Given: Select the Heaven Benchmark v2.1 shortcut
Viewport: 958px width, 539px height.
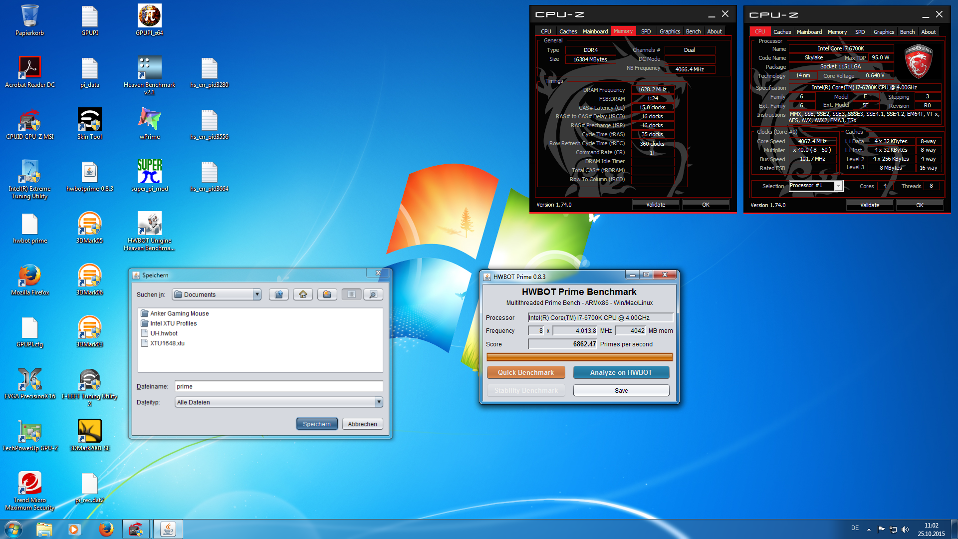Looking at the screenshot, I should tap(149, 75).
